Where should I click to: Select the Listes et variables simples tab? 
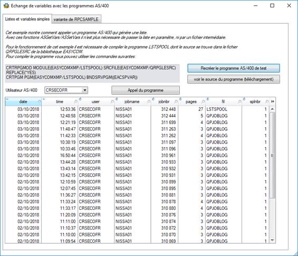(27, 19)
